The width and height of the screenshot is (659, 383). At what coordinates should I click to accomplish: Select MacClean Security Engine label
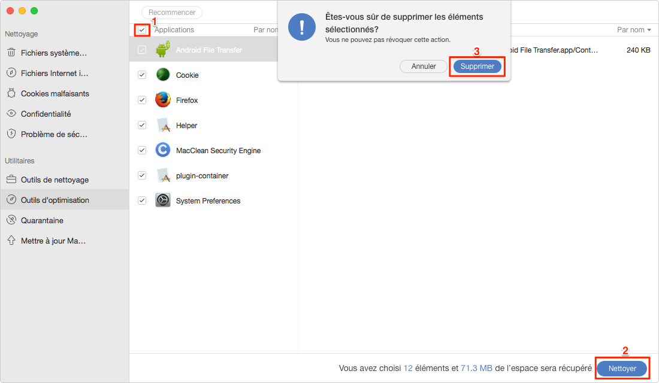pos(218,151)
